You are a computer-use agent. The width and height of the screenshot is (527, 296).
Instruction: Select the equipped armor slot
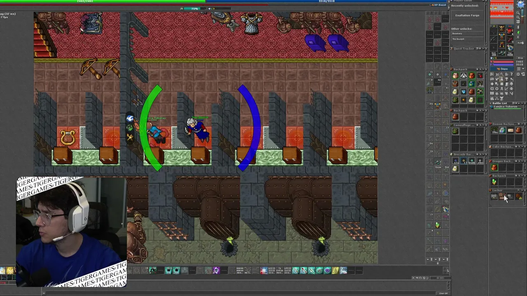tap(501, 37)
